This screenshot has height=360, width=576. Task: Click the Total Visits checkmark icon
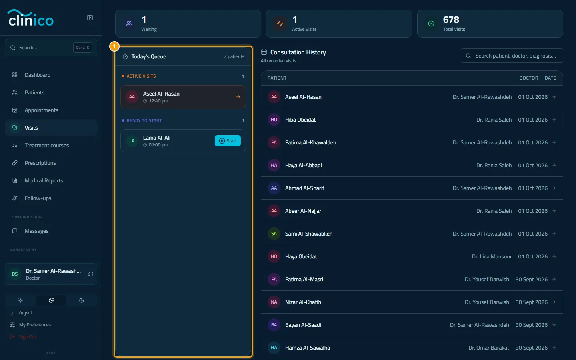[x=431, y=24]
